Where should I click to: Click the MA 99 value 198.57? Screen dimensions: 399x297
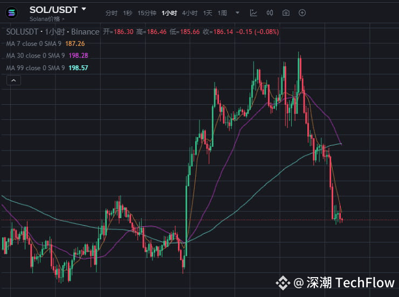tap(78, 68)
